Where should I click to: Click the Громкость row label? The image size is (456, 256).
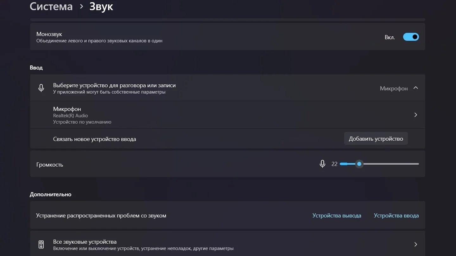[50, 165]
